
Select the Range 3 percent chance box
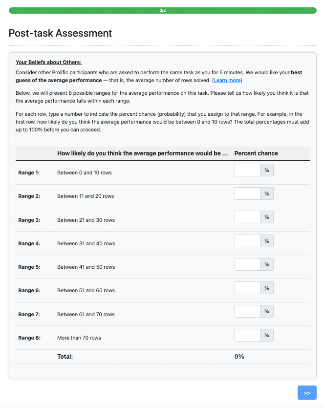click(247, 217)
